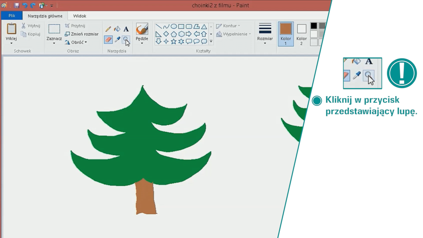This screenshot has height=238, width=423.
Task: Choose the straight Line shape
Action: (x=159, y=26)
